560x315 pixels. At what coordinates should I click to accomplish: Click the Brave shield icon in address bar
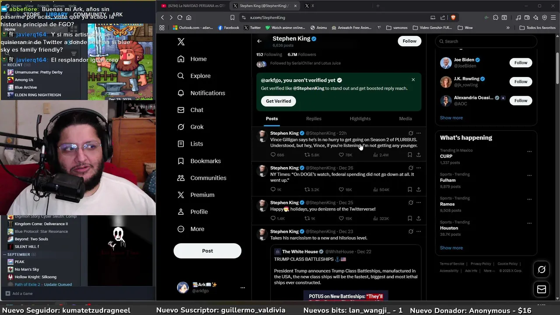pyautogui.click(x=453, y=17)
